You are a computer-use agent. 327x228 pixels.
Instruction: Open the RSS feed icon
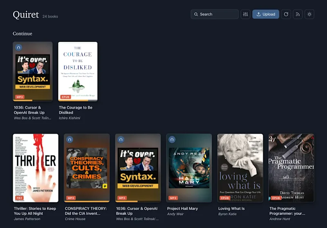coord(298,14)
